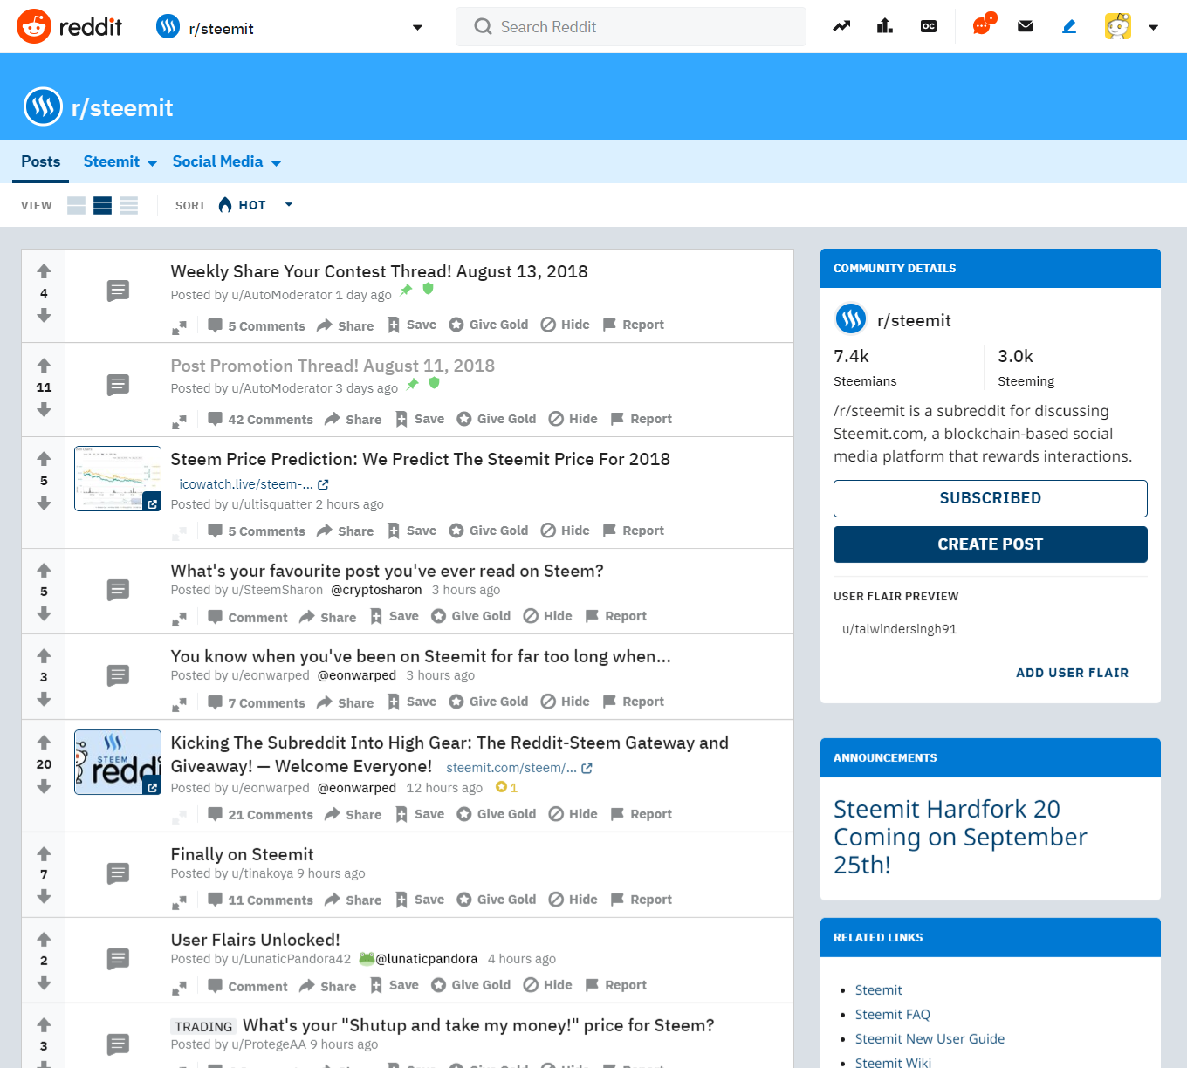Share the Weekly Share Your Contest Thread
1187x1068 pixels.
pyautogui.click(x=345, y=325)
